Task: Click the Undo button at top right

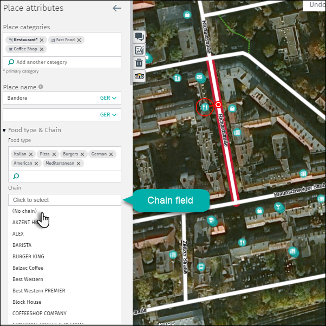Action: pyautogui.click(x=314, y=5)
